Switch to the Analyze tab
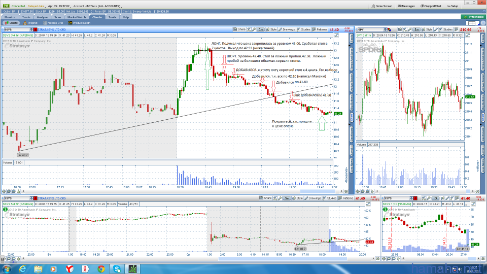 42,17
